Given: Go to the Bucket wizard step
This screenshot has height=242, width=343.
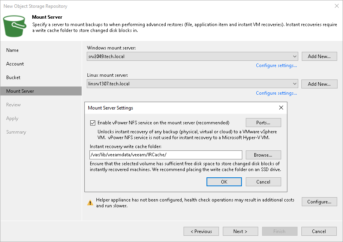Looking at the screenshot, I should [13, 78].
